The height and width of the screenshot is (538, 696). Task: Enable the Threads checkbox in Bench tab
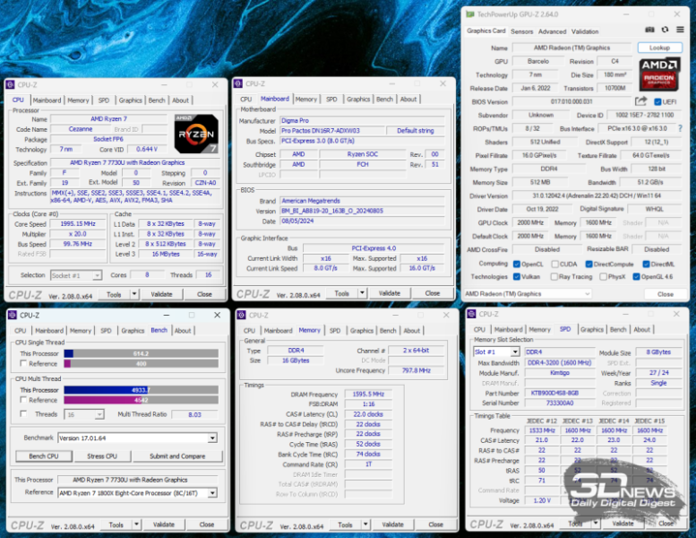[x=21, y=414]
